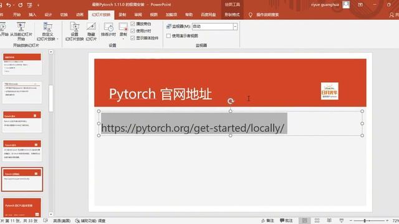399x224 pixels.
Task: Expand the Record (录制) button dropdown arrow
Action: click(x=123, y=39)
